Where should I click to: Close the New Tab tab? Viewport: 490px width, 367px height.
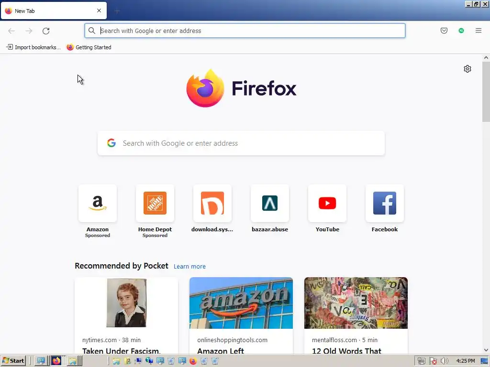[99, 11]
